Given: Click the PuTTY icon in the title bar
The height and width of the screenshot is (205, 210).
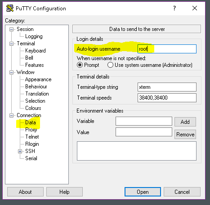Looking at the screenshot, I should [x=10, y=8].
